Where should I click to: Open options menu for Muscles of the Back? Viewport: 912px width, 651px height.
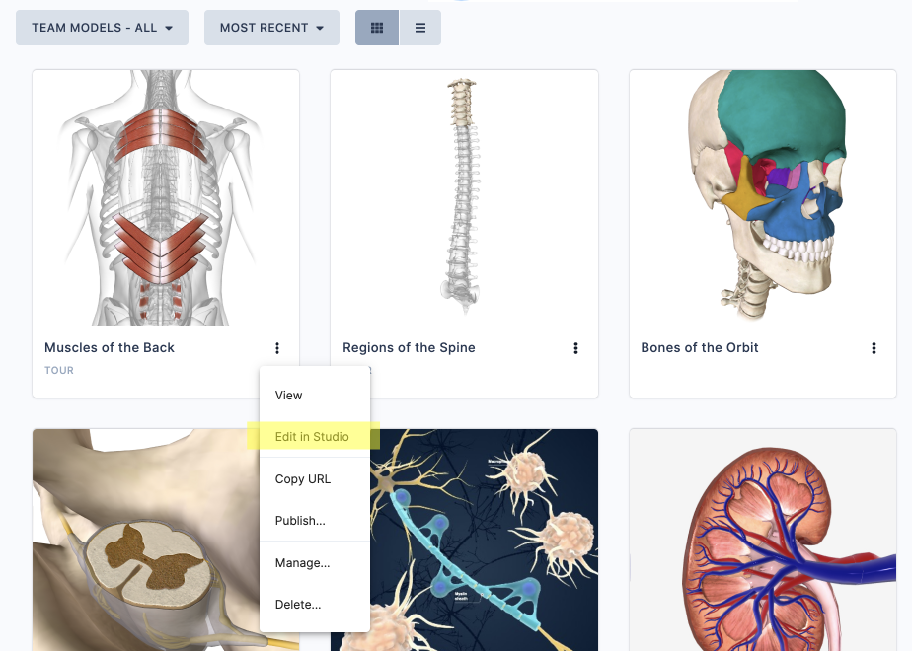[277, 348]
